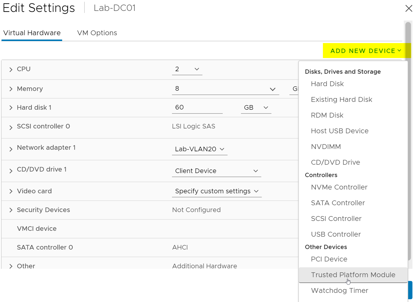Select the Virtual Hardware tab

pyautogui.click(x=32, y=33)
